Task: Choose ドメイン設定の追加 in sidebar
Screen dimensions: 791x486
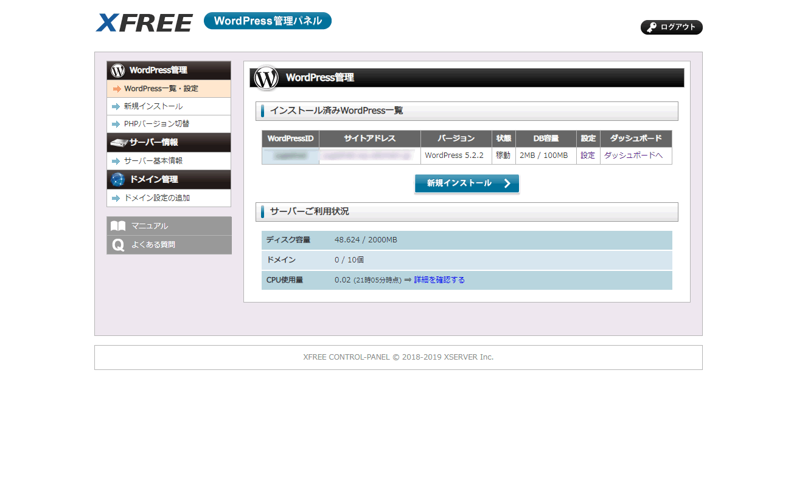Action: 157,198
